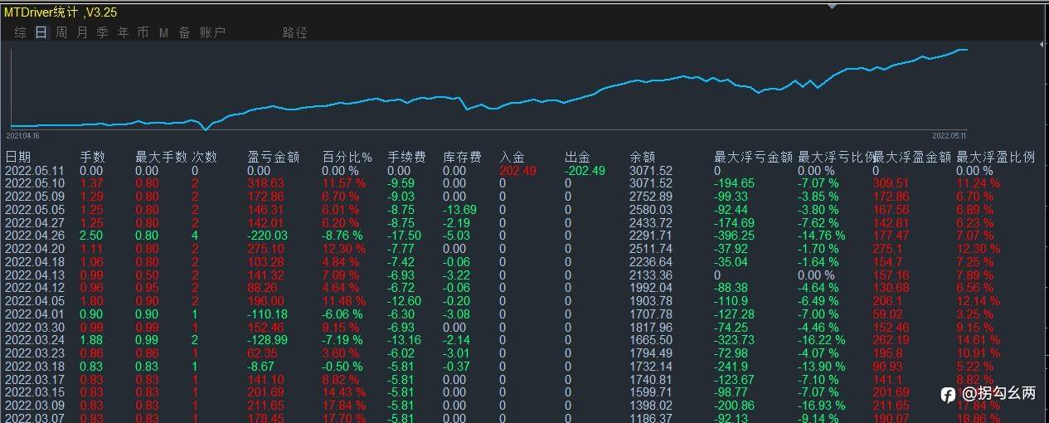Click the 最大浮盈比例 column header
1049x423 pixels.
pos(996,157)
